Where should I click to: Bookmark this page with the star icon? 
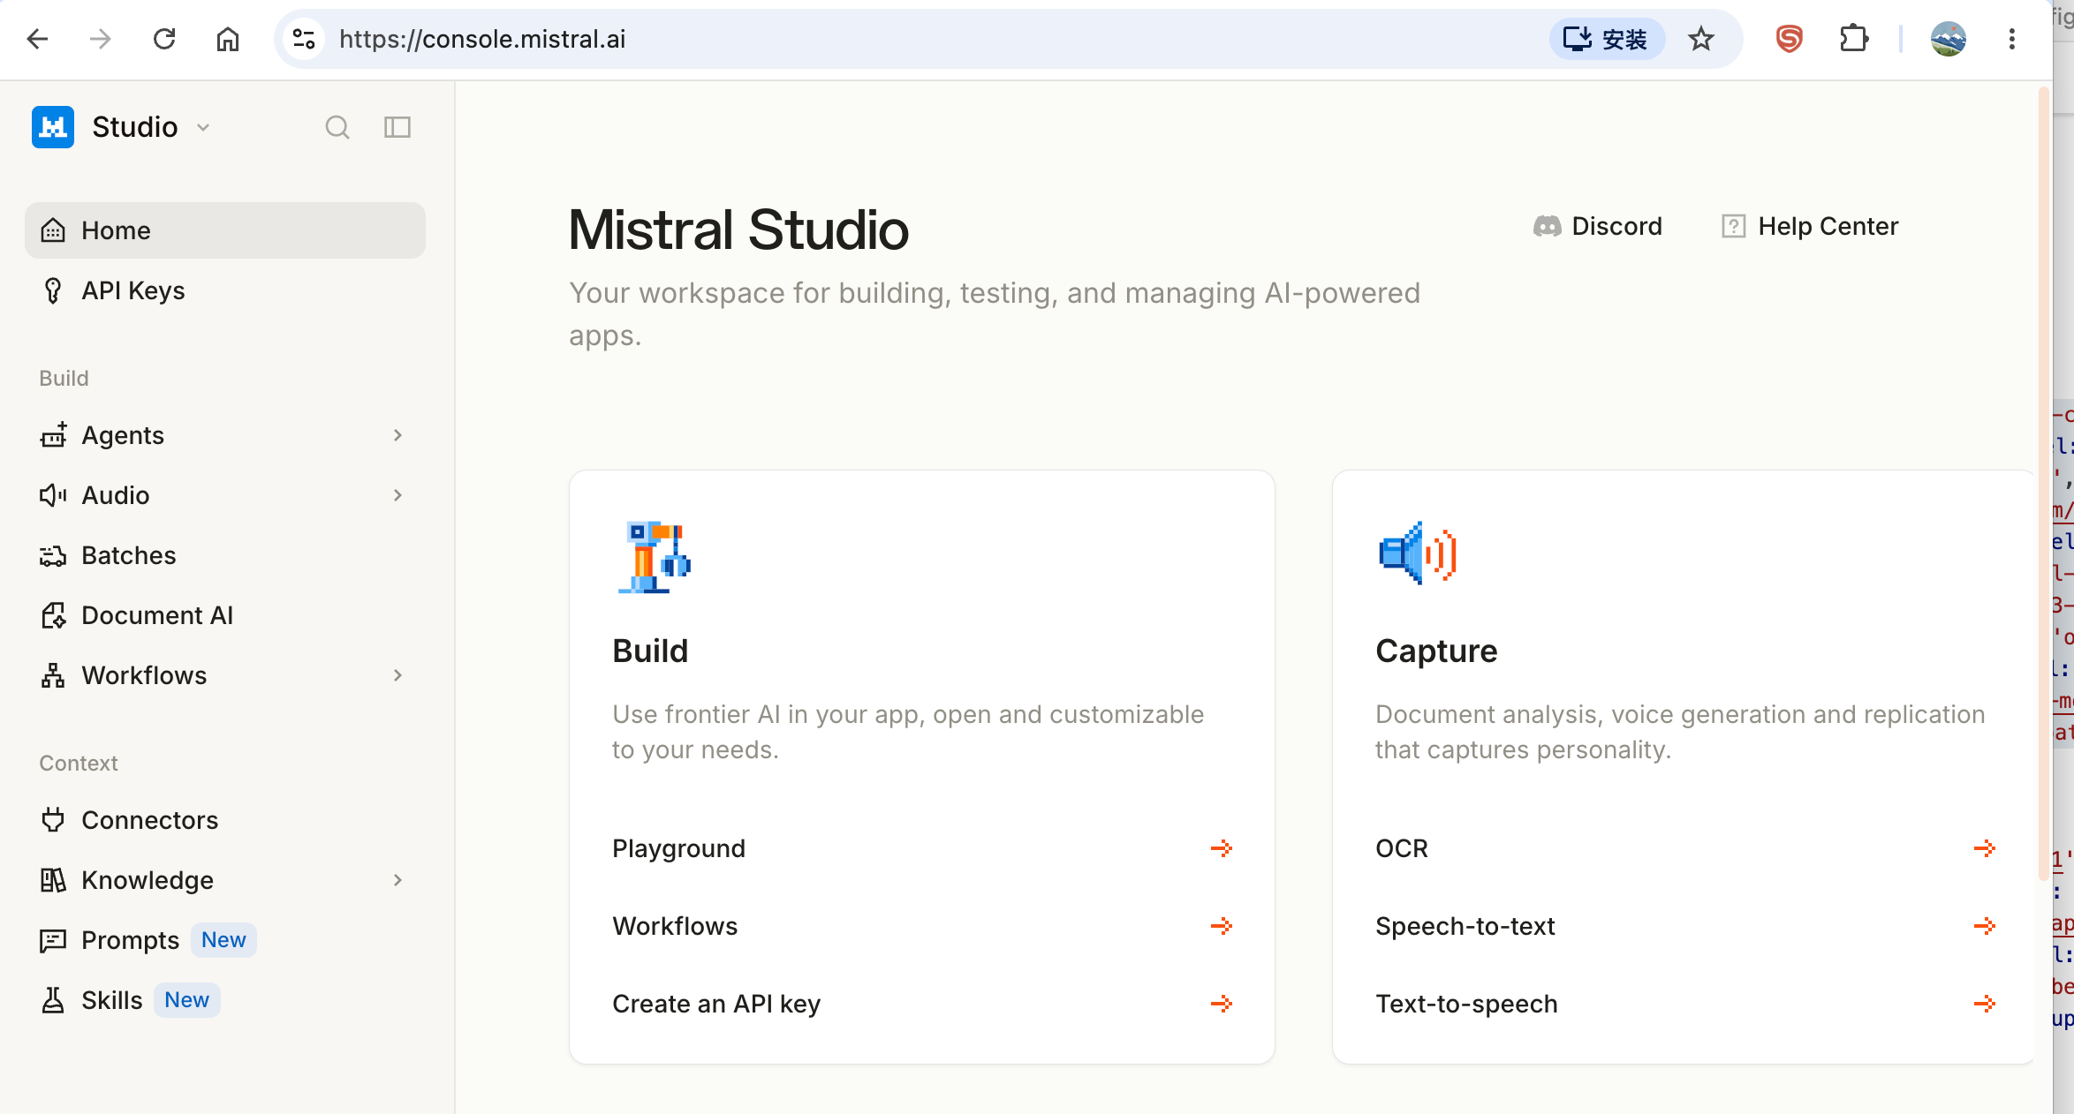pyautogui.click(x=1701, y=39)
